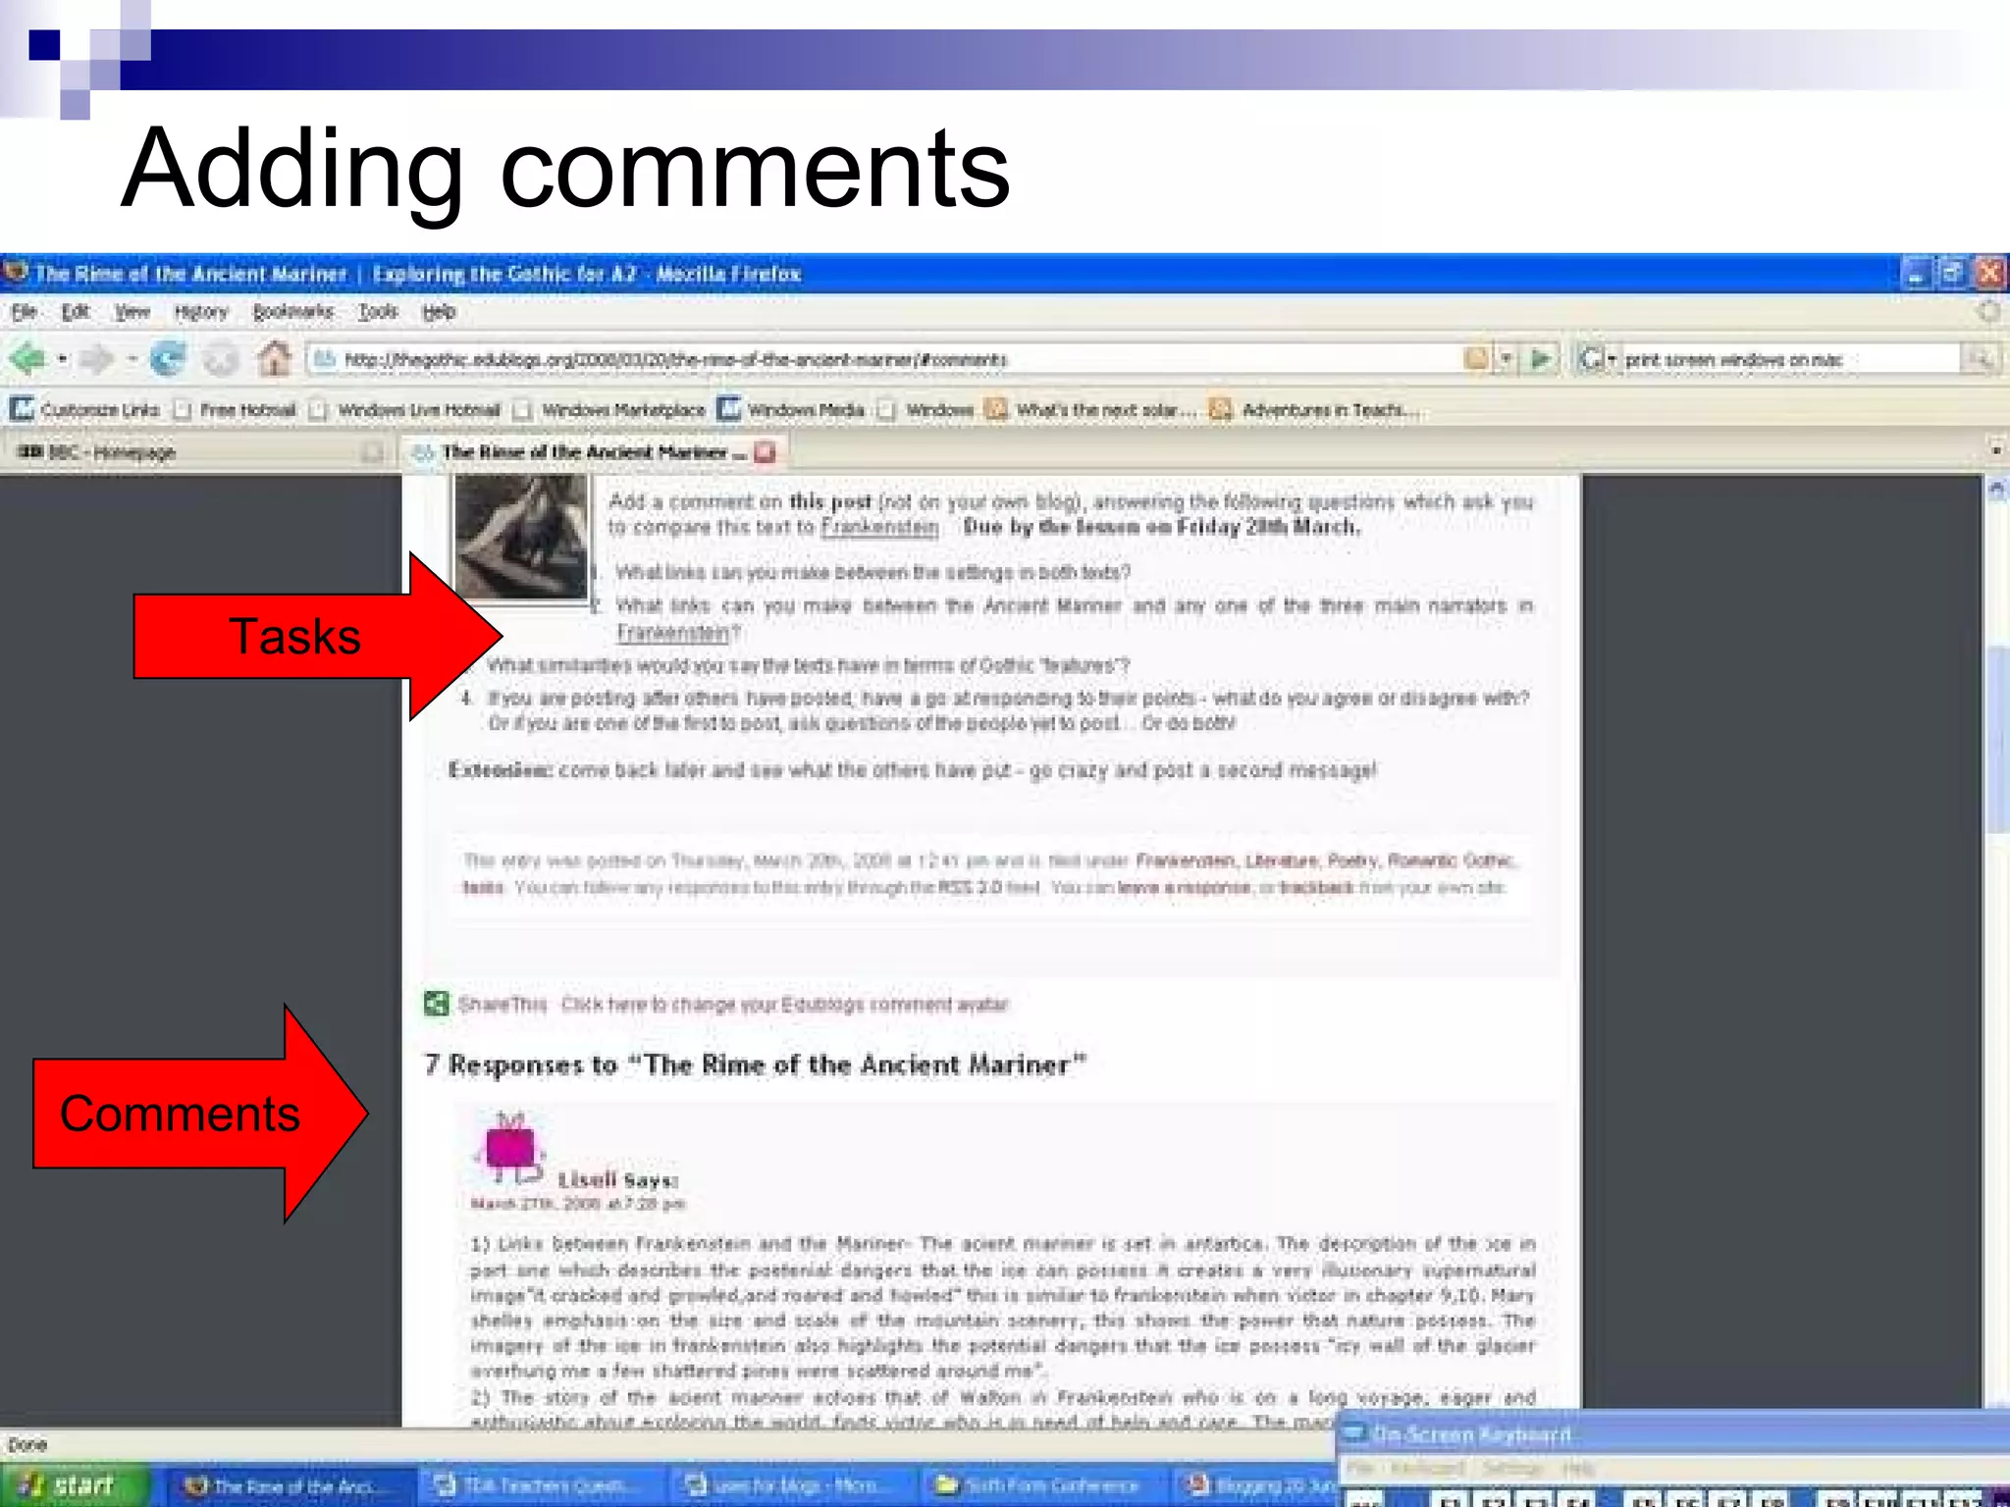Open the Windows bookmark
The width and height of the screenshot is (2010, 1507).
tap(926, 409)
